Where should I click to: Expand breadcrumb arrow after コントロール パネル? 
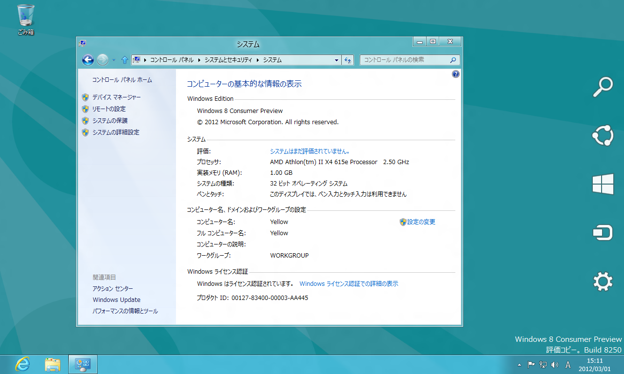click(199, 60)
